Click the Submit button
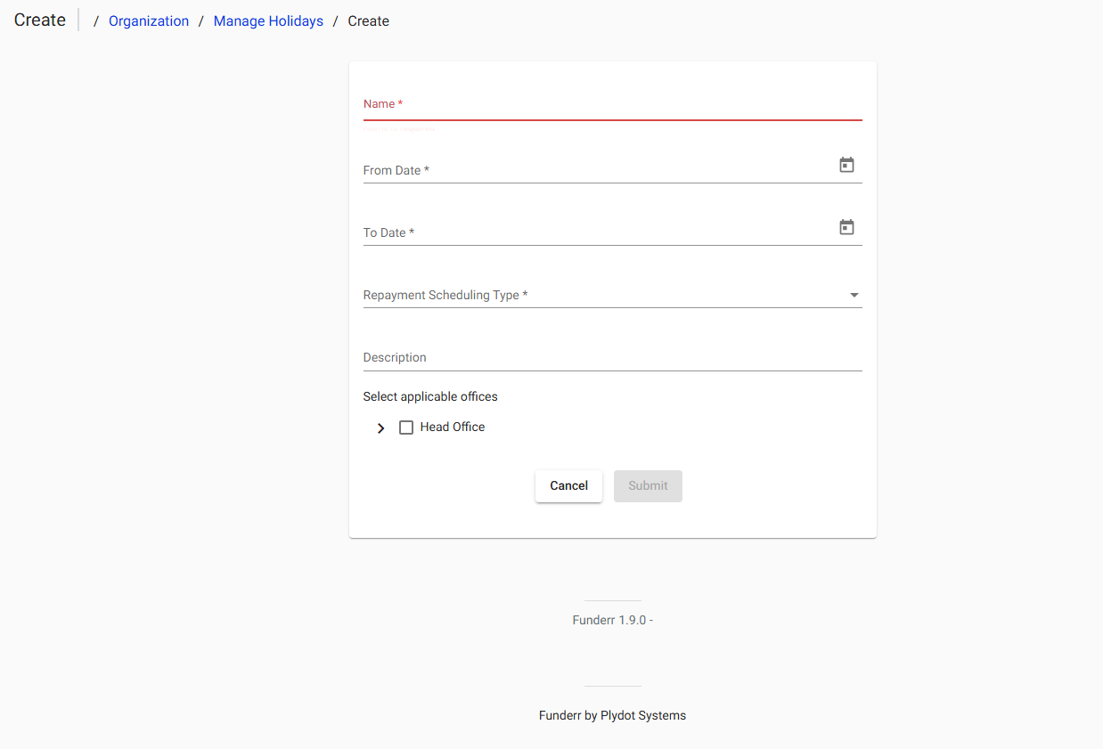 coord(648,486)
